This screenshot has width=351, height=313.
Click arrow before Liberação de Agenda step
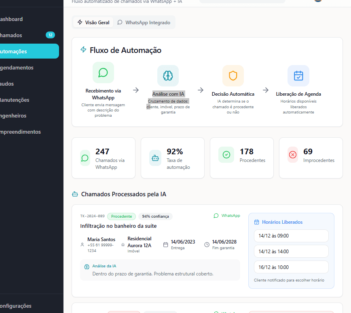266,90
